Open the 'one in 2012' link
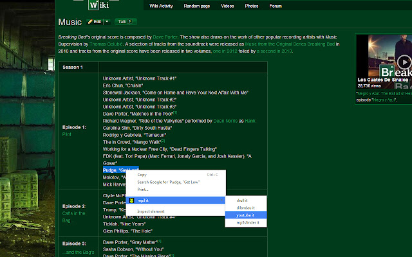 225,51
